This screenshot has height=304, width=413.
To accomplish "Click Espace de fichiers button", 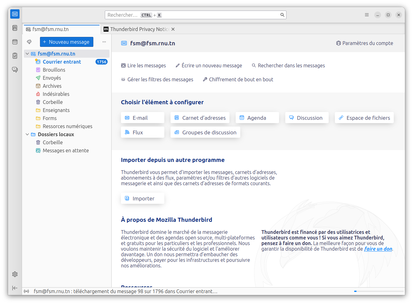I will [x=364, y=118].
